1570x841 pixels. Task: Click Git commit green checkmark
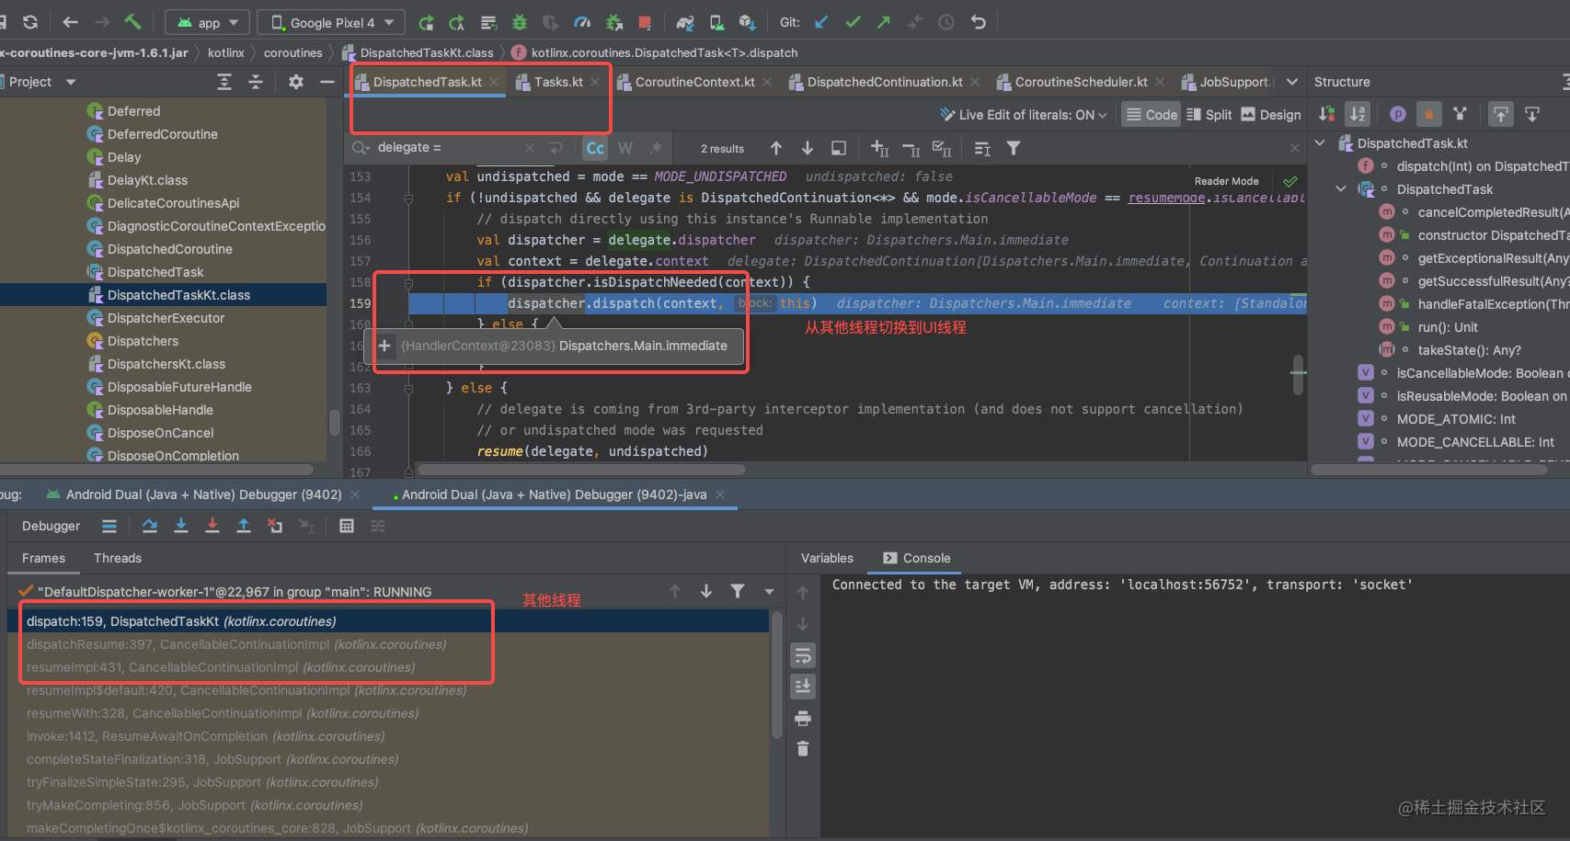click(x=854, y=22)
